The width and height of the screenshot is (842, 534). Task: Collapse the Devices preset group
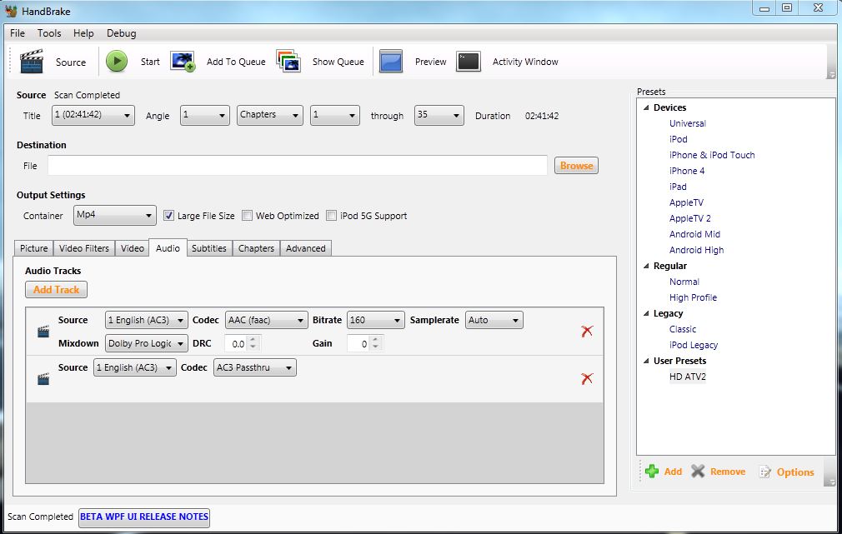tap(646, 107)
